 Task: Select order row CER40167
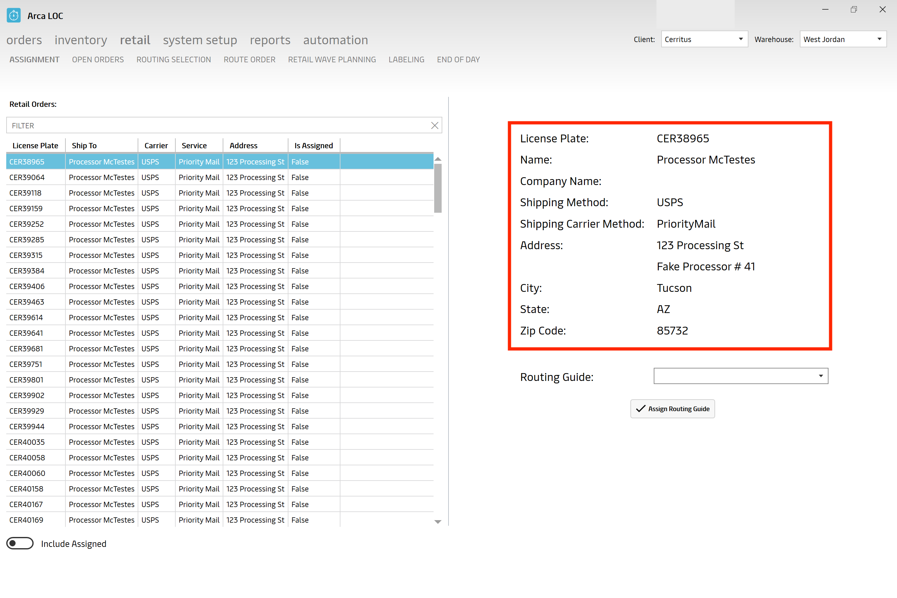220,505
